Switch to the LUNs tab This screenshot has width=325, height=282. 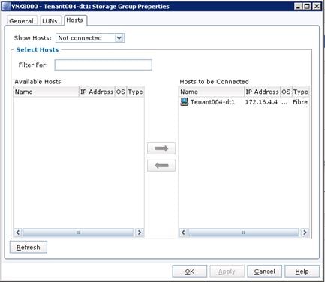coord(50,21)
